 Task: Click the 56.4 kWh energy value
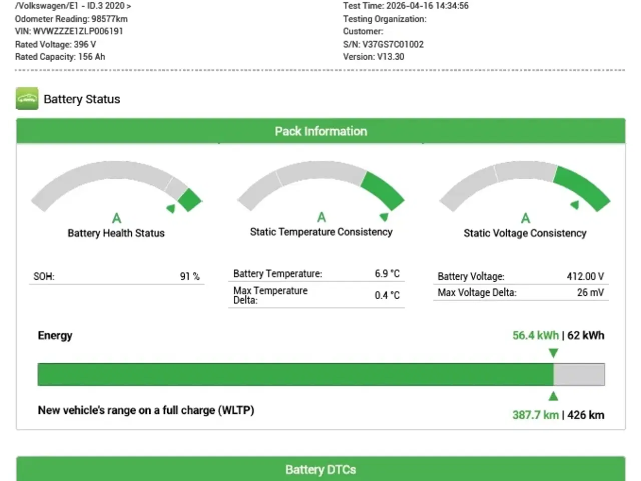535,335
